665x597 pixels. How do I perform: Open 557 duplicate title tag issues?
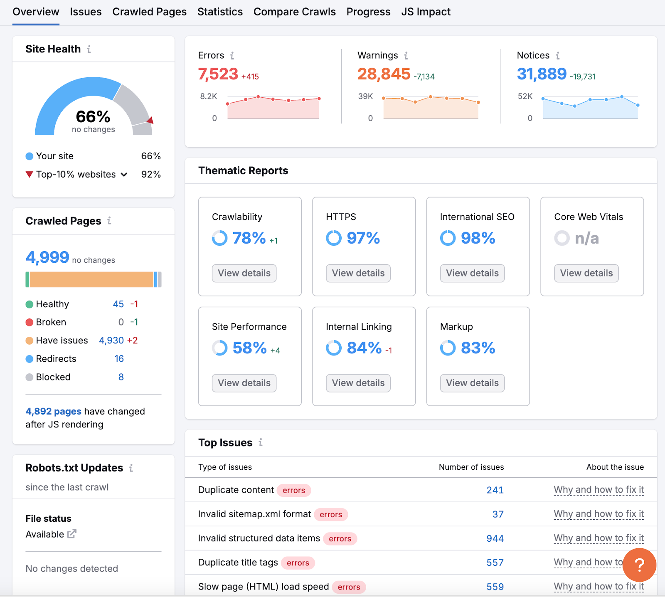click(495, 562)
